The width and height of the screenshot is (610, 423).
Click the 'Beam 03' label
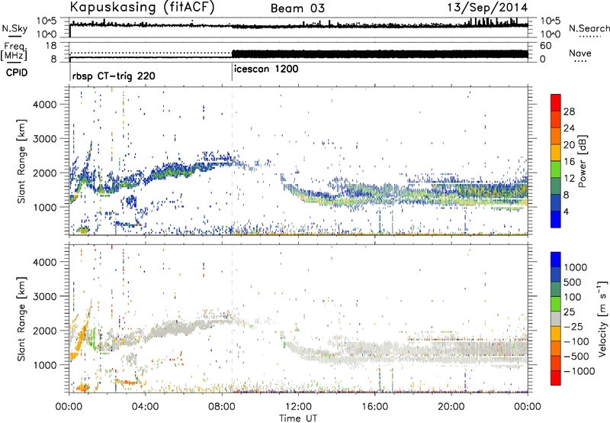click(297, 8)
